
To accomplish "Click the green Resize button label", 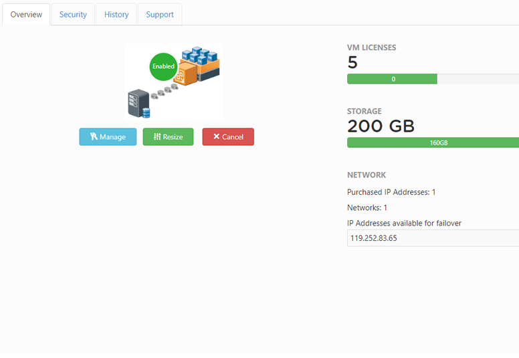I will coord(173,137).
